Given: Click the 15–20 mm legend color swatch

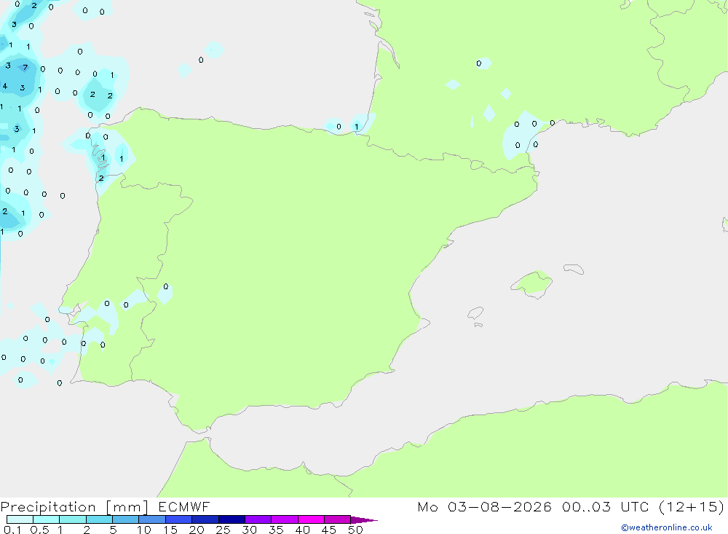Looking at the screenshot, I should click(179, 519).
